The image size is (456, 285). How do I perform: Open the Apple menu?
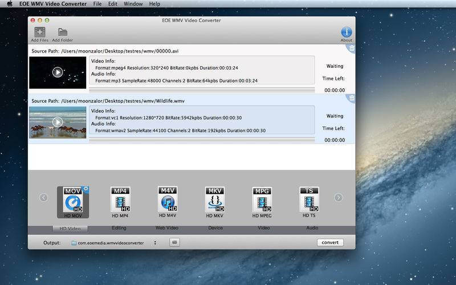click(x=10, y=4)
